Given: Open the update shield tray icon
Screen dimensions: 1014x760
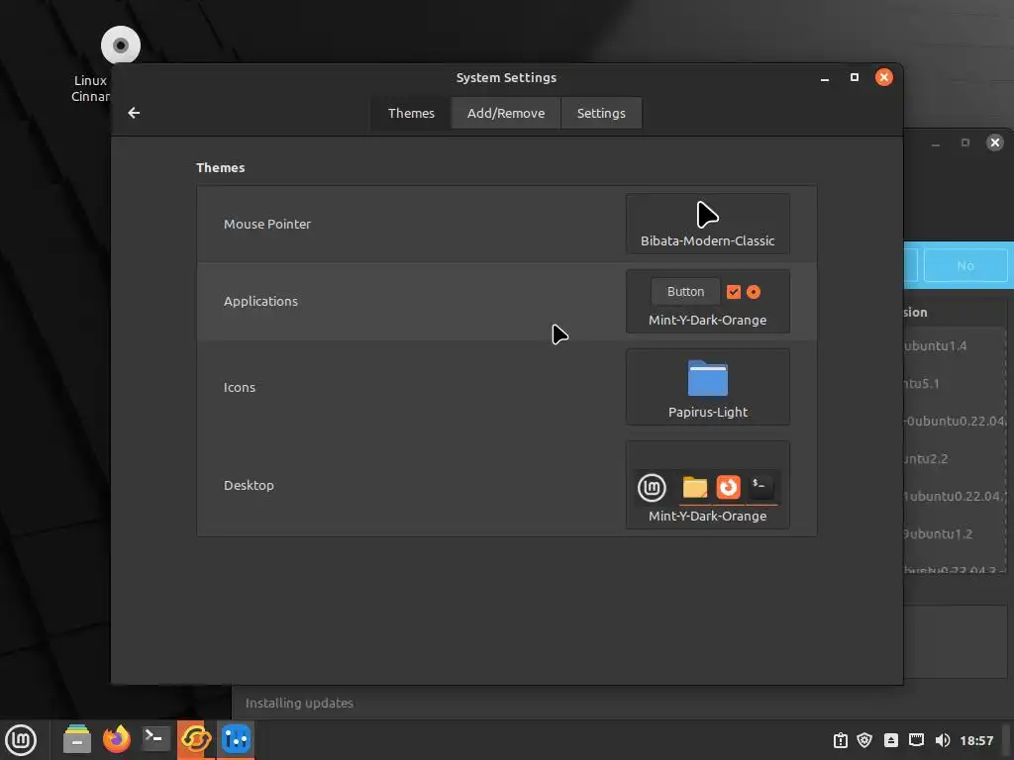Looking at the screenshot, I should pyautogui.click(x=864, y=740).
